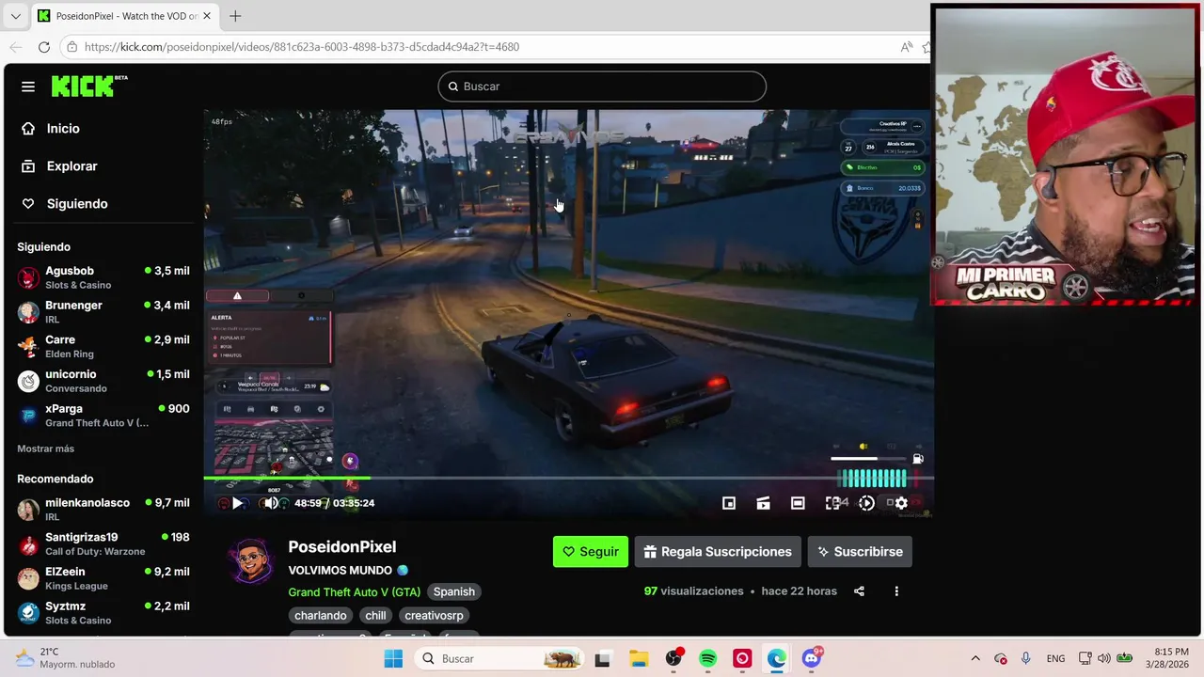
Task: Seek on the green video progress bar
Action: click(568, 478)
